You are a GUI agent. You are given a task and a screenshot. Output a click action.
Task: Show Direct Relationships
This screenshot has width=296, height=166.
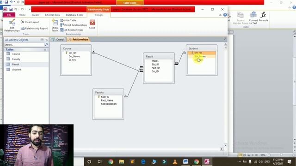click(74, 25)
